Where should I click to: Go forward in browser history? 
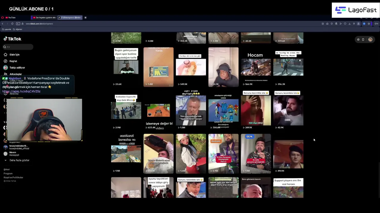7,24
